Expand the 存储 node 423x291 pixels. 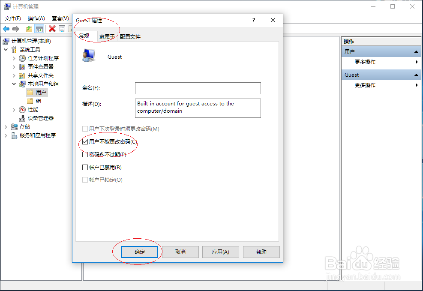pos(6,127)
